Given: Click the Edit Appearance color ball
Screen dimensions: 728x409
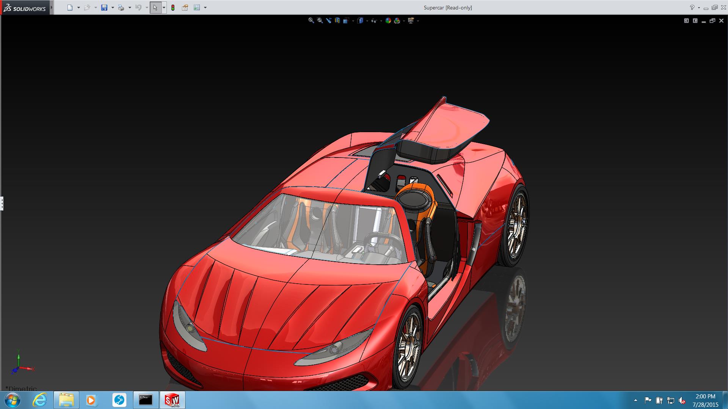Looking at the screenshot, I should point(388,20).
